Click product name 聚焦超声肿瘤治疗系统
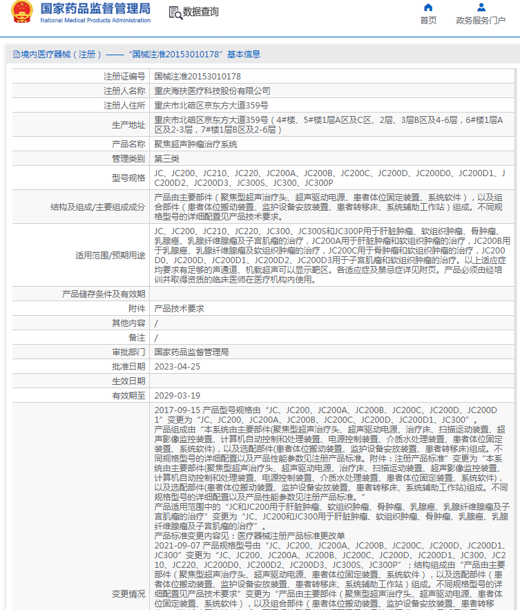520x610 pixels. pos(195,144)
